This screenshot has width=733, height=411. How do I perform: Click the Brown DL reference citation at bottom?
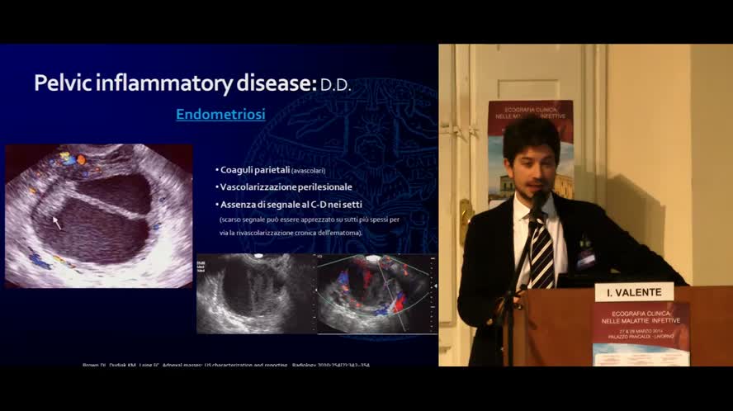coord(225,365)
